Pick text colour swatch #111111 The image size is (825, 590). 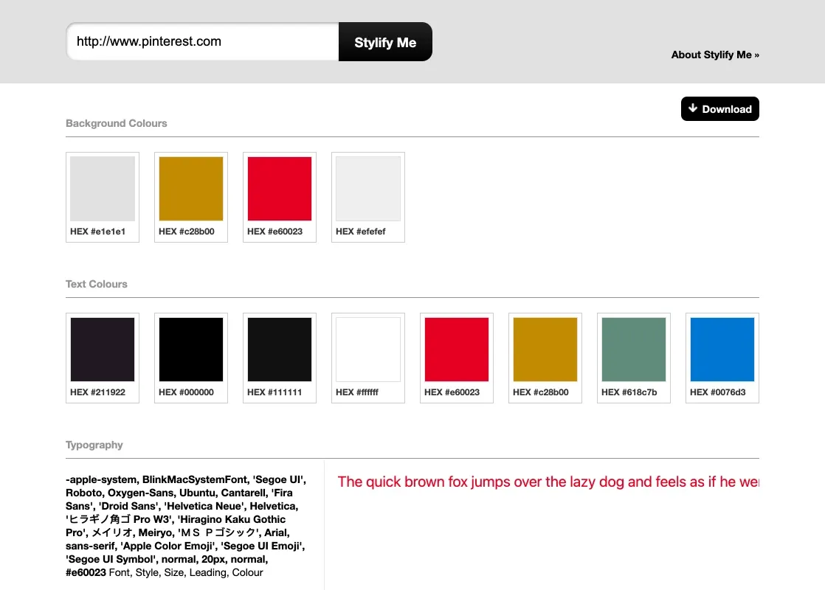[280, 350]
